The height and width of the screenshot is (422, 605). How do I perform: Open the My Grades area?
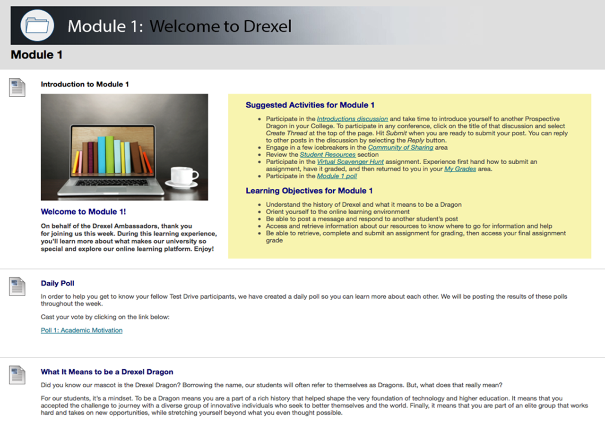(x=460, y=169)
